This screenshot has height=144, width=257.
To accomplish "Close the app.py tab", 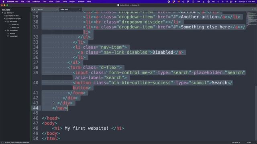I will (x=57, y=10).
